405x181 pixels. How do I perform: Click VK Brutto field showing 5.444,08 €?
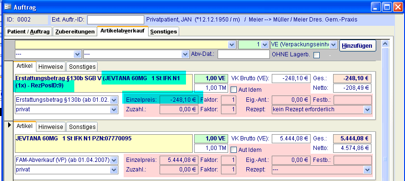click(x=291, y=139)
